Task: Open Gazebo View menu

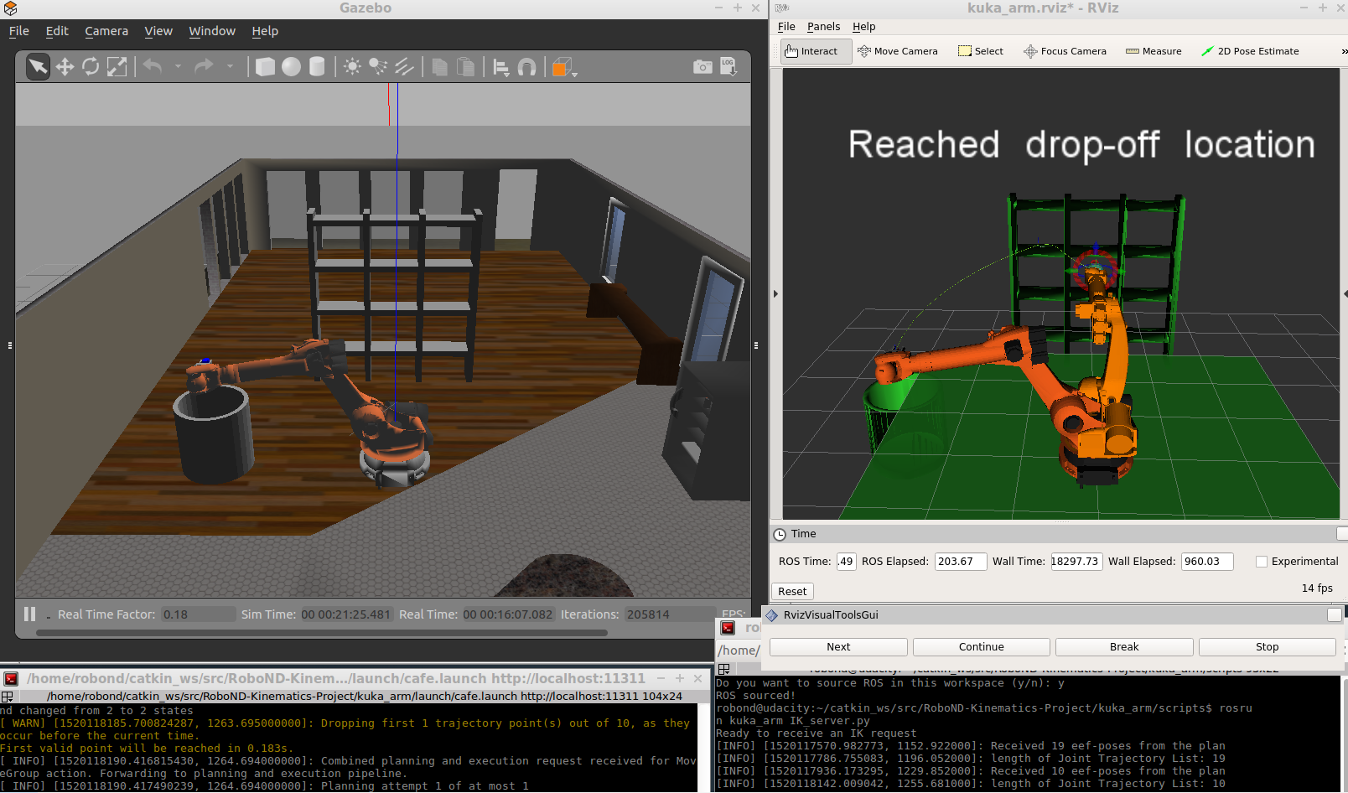Action: tap(158, 31)
